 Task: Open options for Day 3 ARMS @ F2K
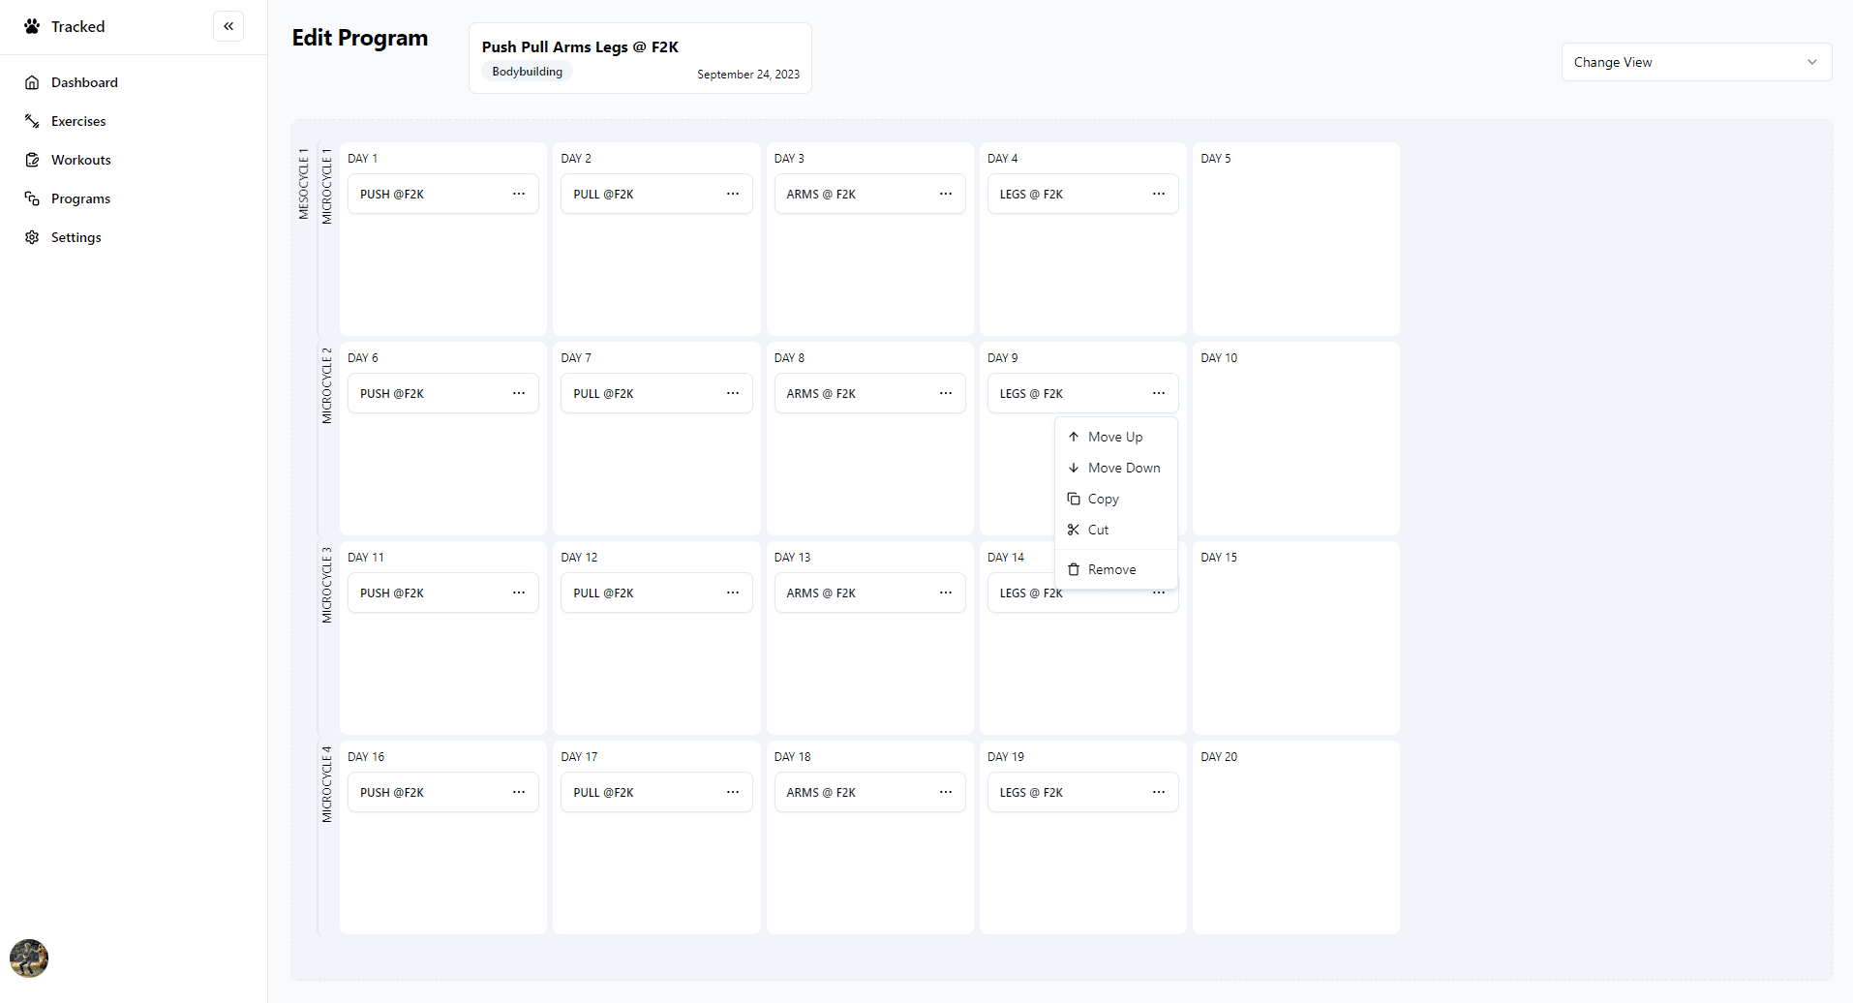point(946,194)
